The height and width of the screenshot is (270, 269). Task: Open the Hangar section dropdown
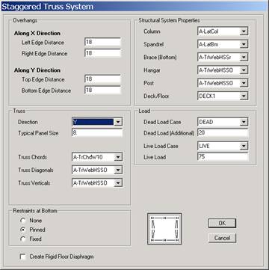pyautogui.click(x=244, y=70)
